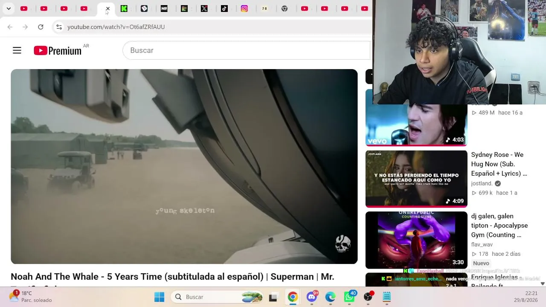
Task: Open the skull channel watermark in the video
Action: [x=343, y=244]
